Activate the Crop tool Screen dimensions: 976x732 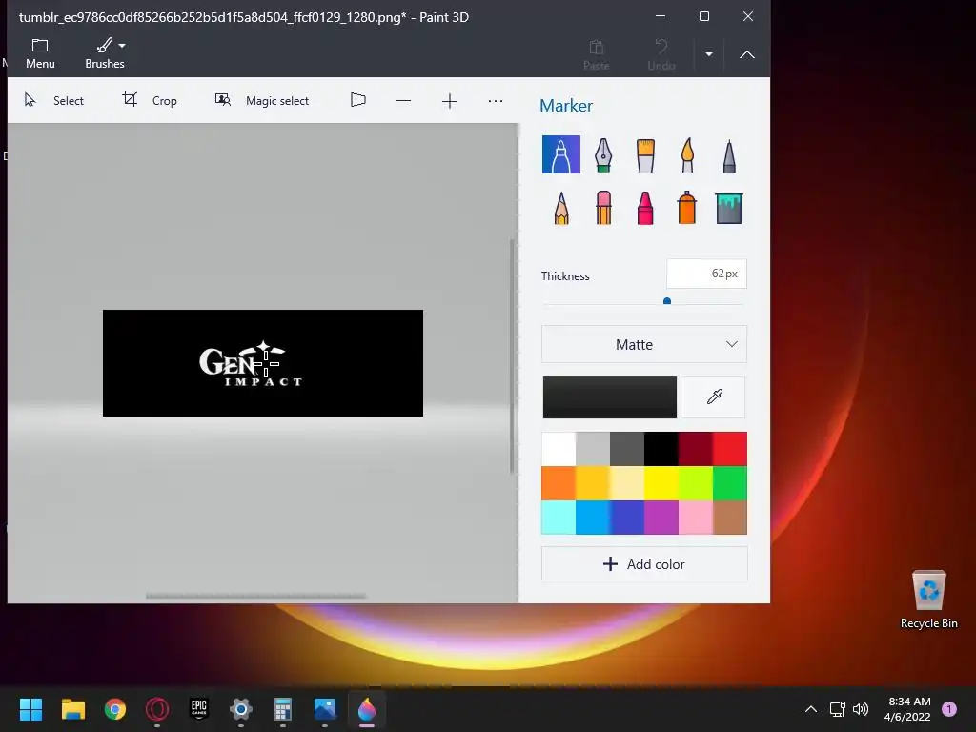coord(150,100)
